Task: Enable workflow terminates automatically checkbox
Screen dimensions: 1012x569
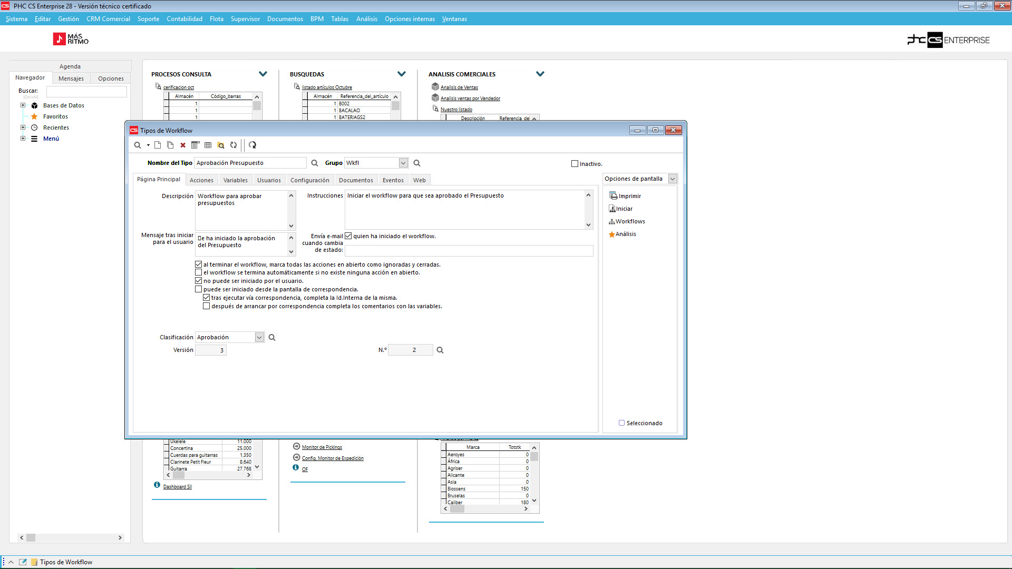Action: 199,272
